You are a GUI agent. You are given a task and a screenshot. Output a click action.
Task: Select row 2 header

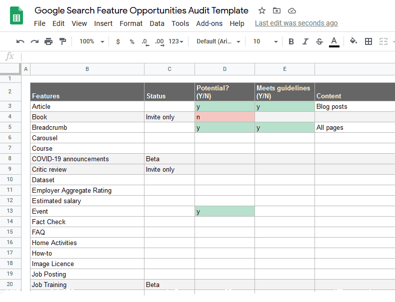click(10, 91)
